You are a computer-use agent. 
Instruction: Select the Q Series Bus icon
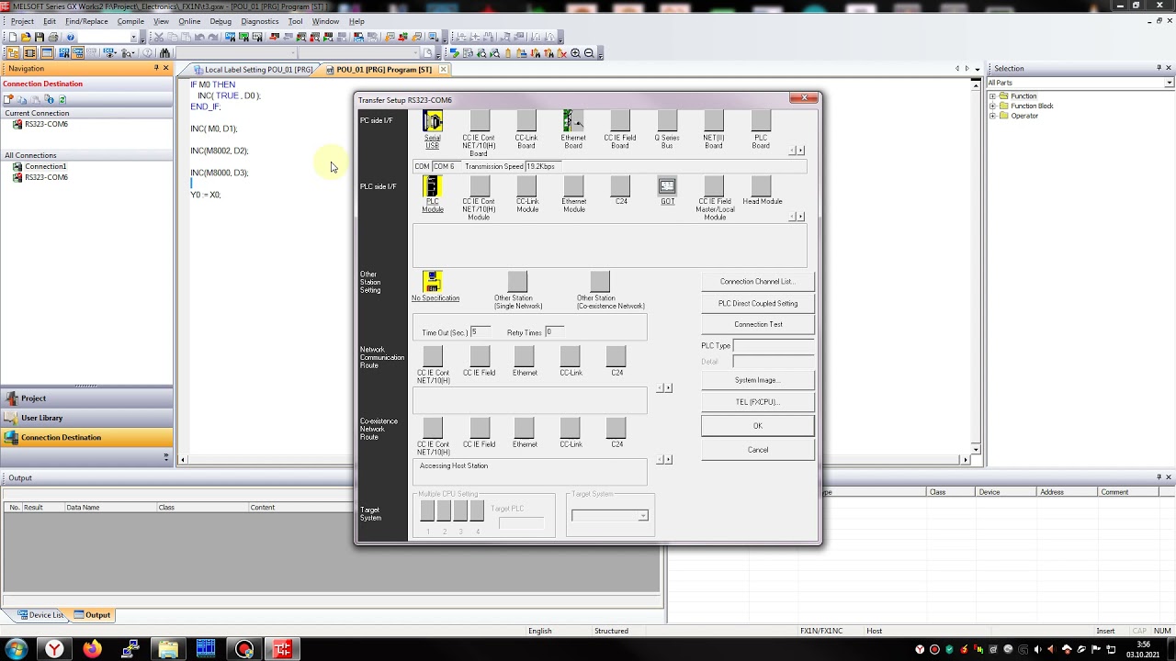[667, 121]
